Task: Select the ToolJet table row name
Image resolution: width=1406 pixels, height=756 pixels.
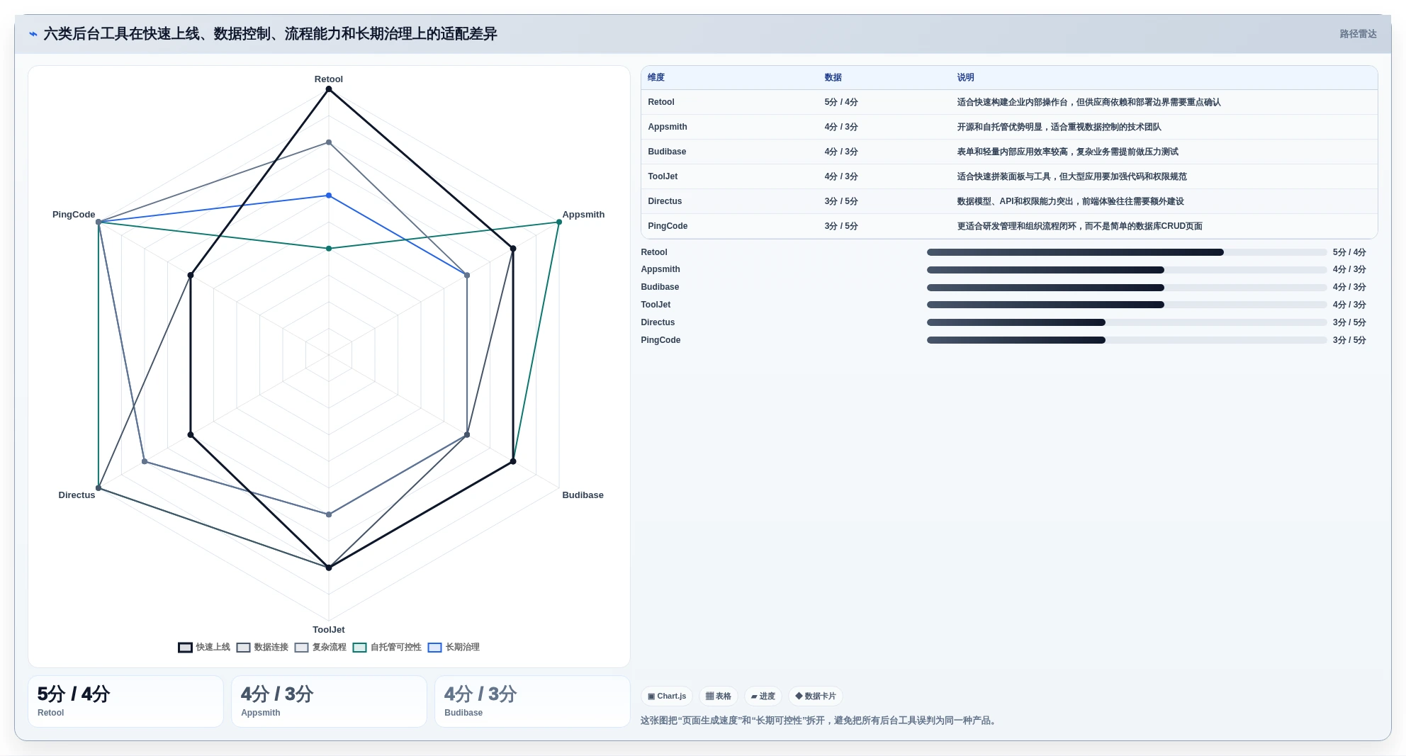Action: point(663,176)
